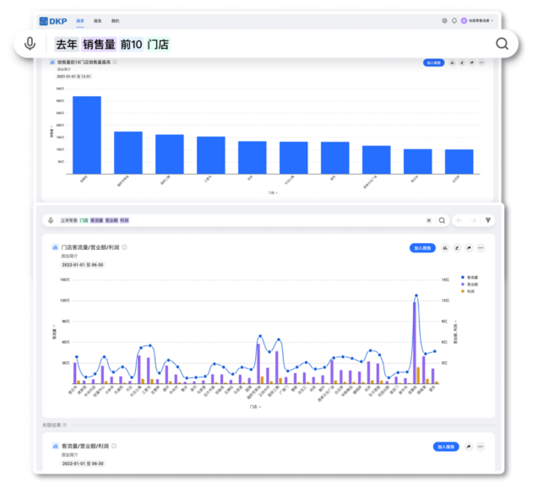Open the 门店 axis dropdown below the top bar chart
538x493 pixels.
tap(272, 192)
